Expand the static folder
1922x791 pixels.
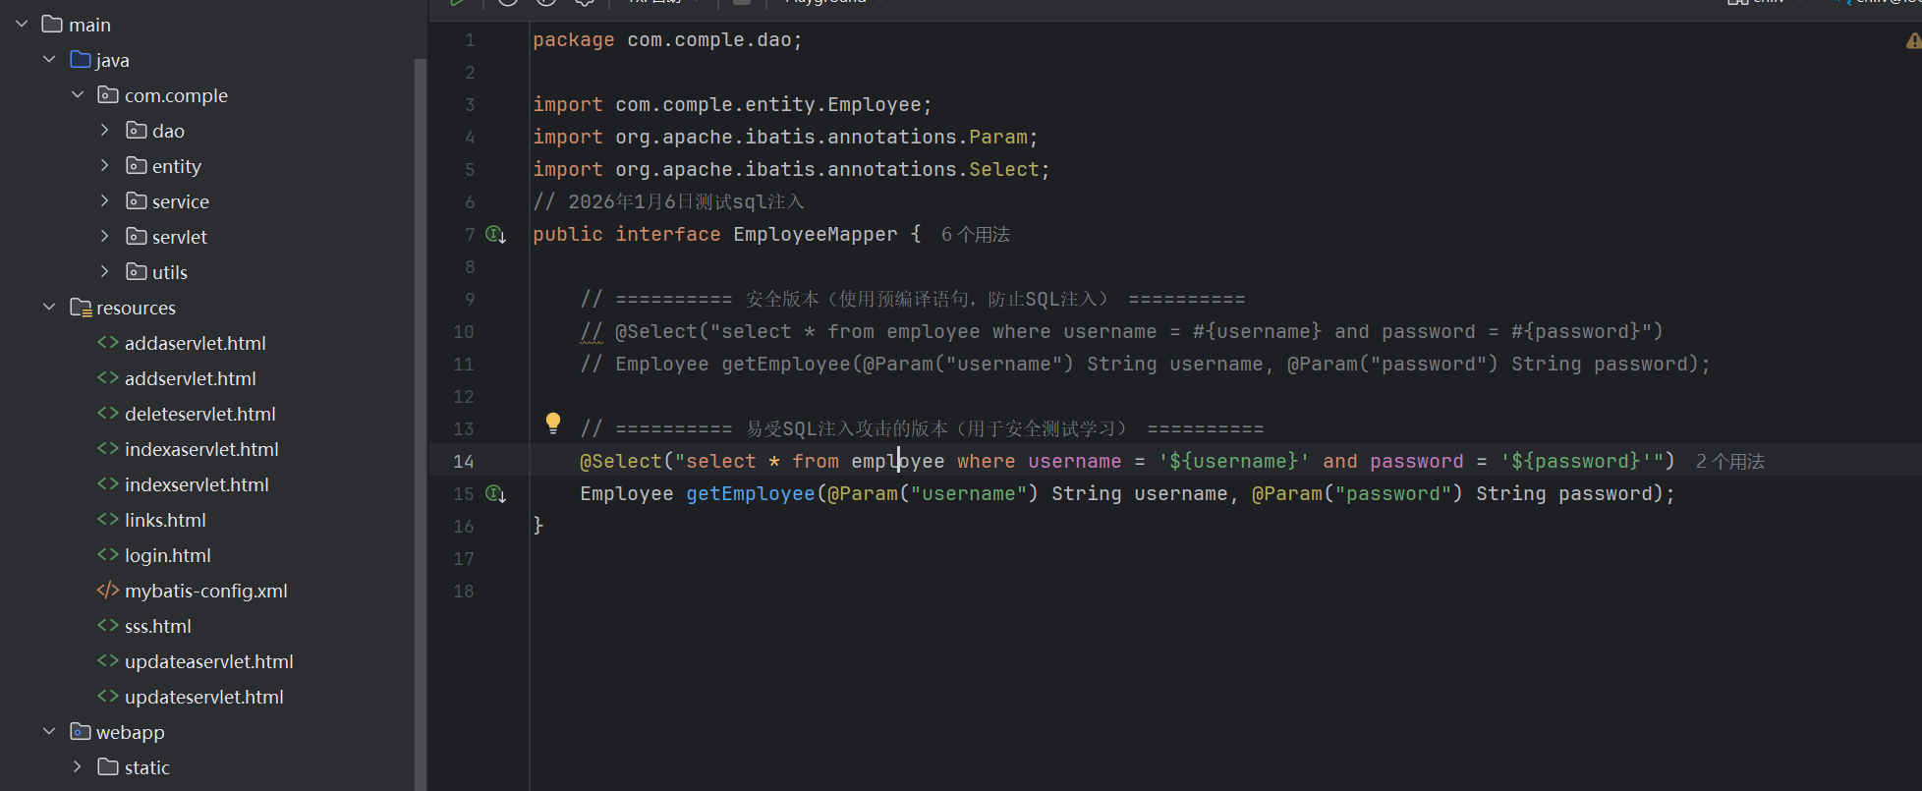click(78, 766)
